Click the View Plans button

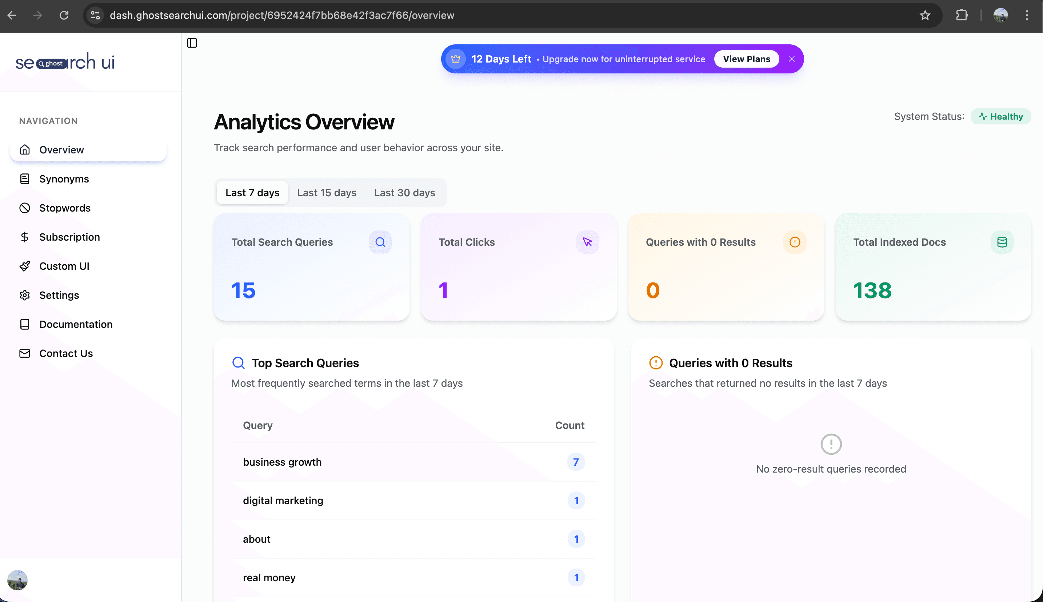coord(747,59)
